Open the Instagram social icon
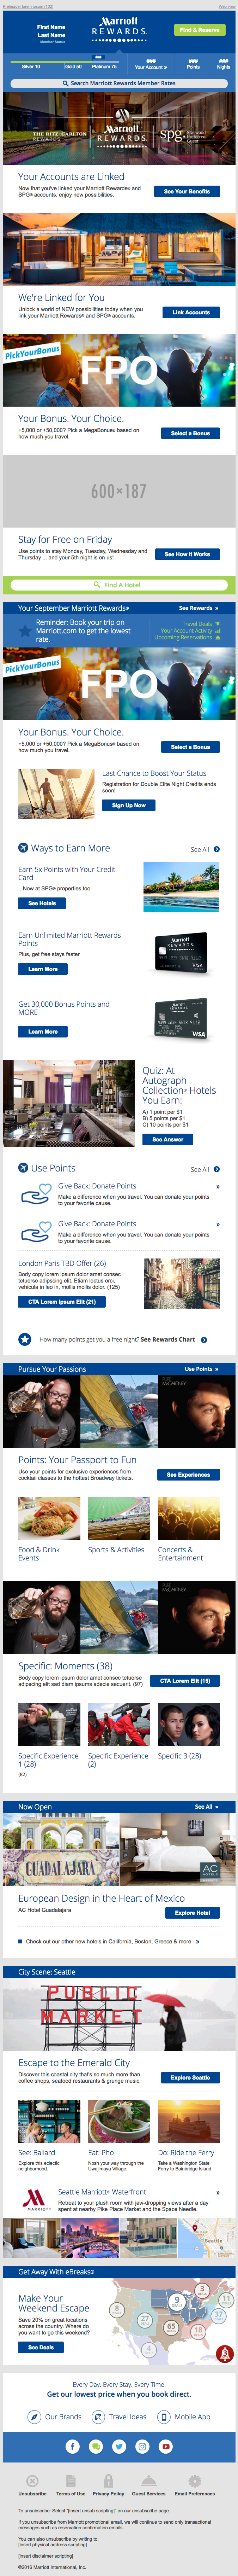238x2576 pixels. coord(142,2445)
